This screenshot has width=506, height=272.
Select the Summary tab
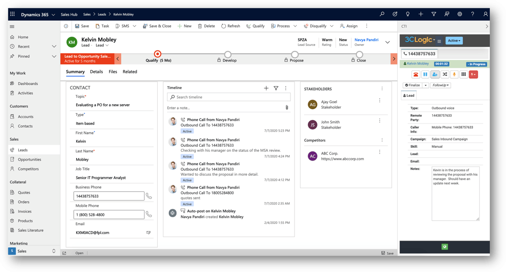75,72
